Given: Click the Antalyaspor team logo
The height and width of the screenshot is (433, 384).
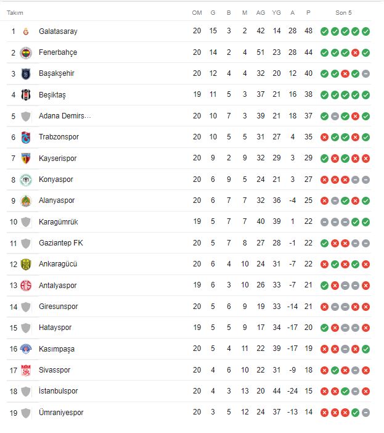Looking at the screenshot, I should click(x=26, y=286).
